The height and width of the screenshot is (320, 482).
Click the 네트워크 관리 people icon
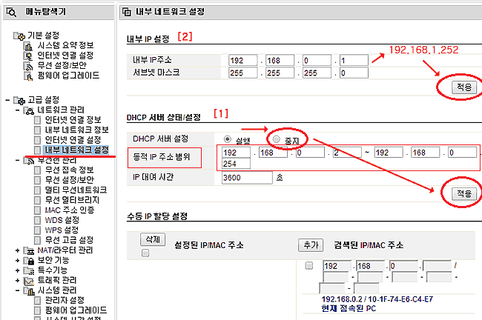[29, 110]
